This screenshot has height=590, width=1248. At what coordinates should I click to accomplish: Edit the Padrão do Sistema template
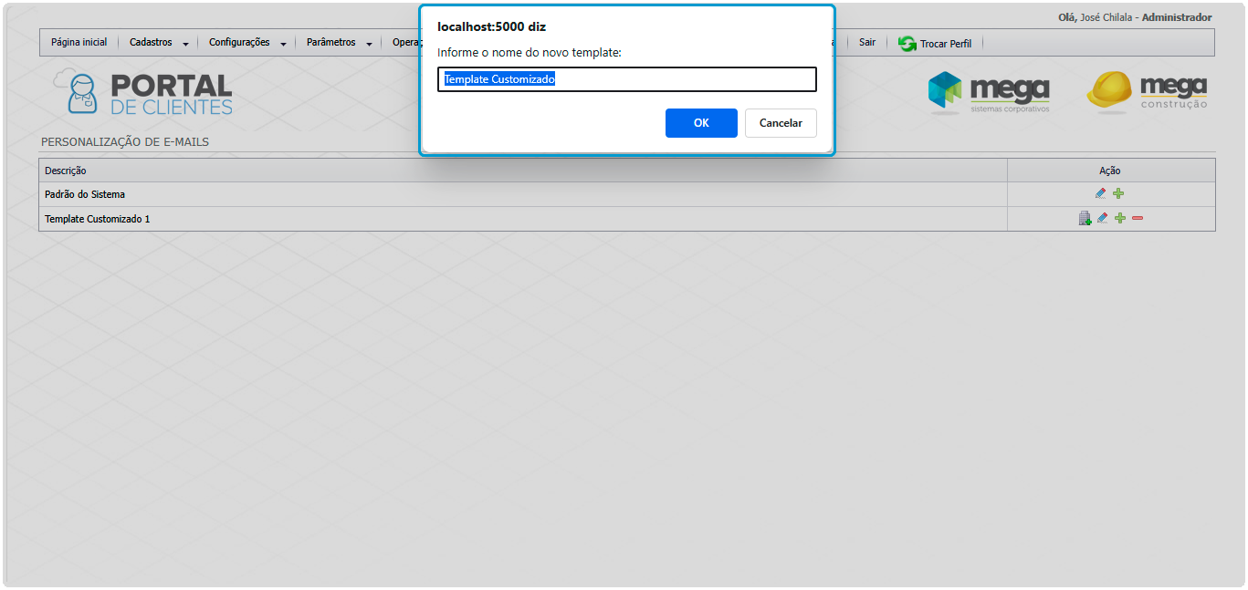click(1100, 193)
